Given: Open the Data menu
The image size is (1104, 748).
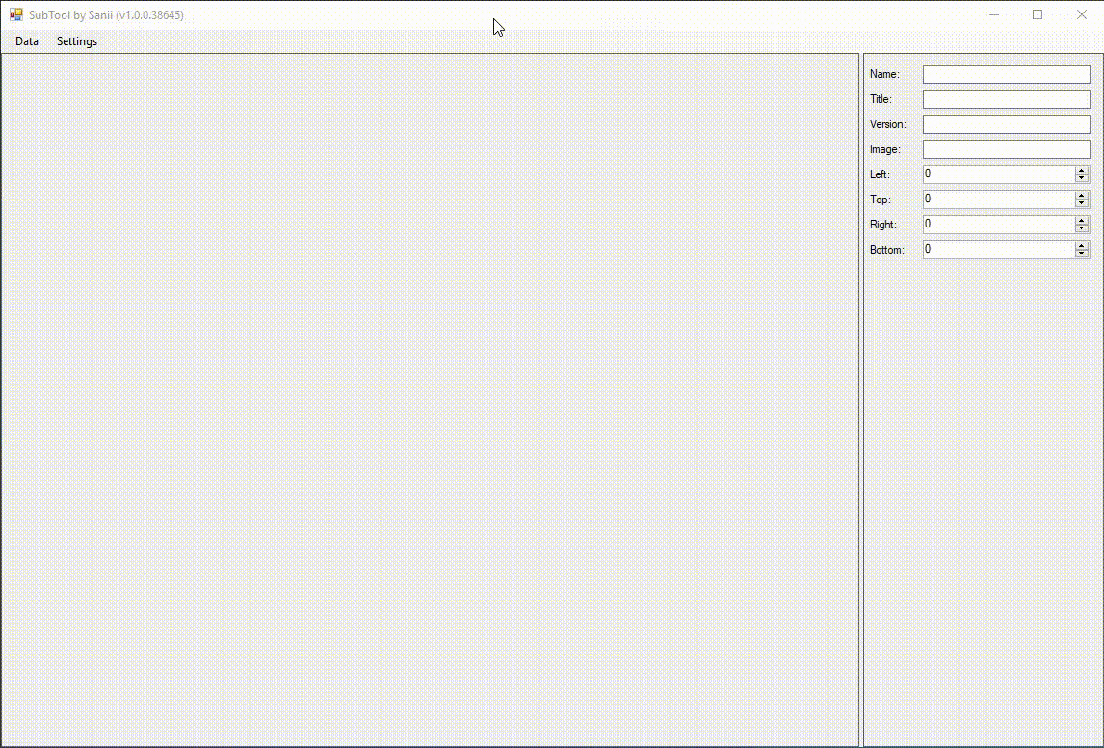Looking at the screenshot, I should [x=27, y=41].
